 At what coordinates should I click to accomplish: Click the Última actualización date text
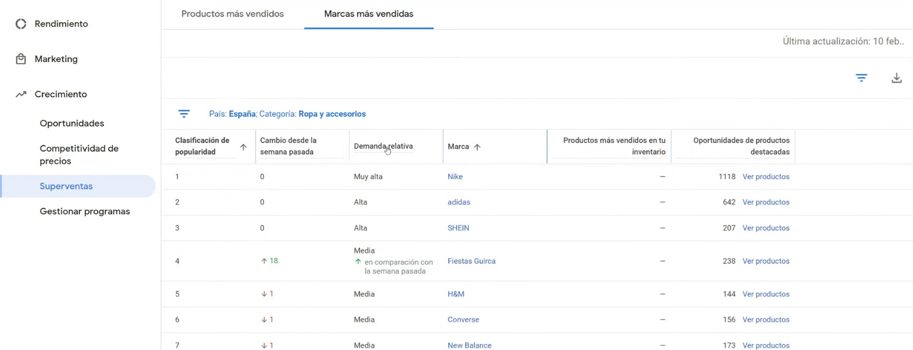(843, 41)
